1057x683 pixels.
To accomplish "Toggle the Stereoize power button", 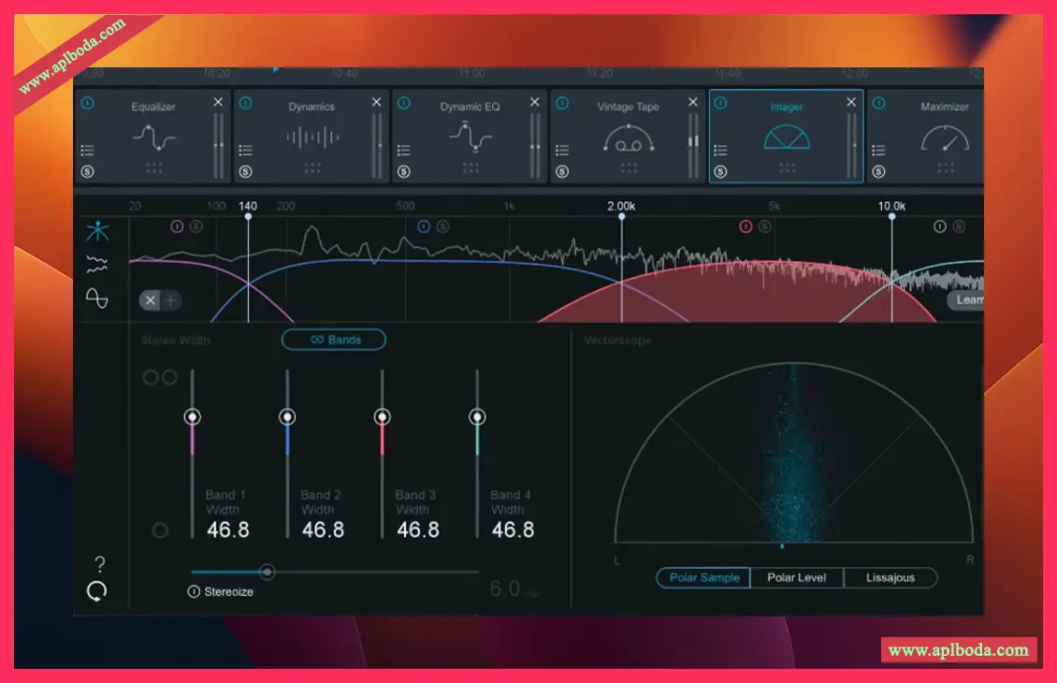I will point(195,591).
